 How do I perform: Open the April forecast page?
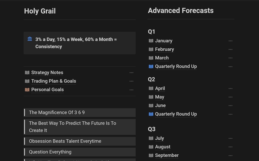click(x=160, y=88)
